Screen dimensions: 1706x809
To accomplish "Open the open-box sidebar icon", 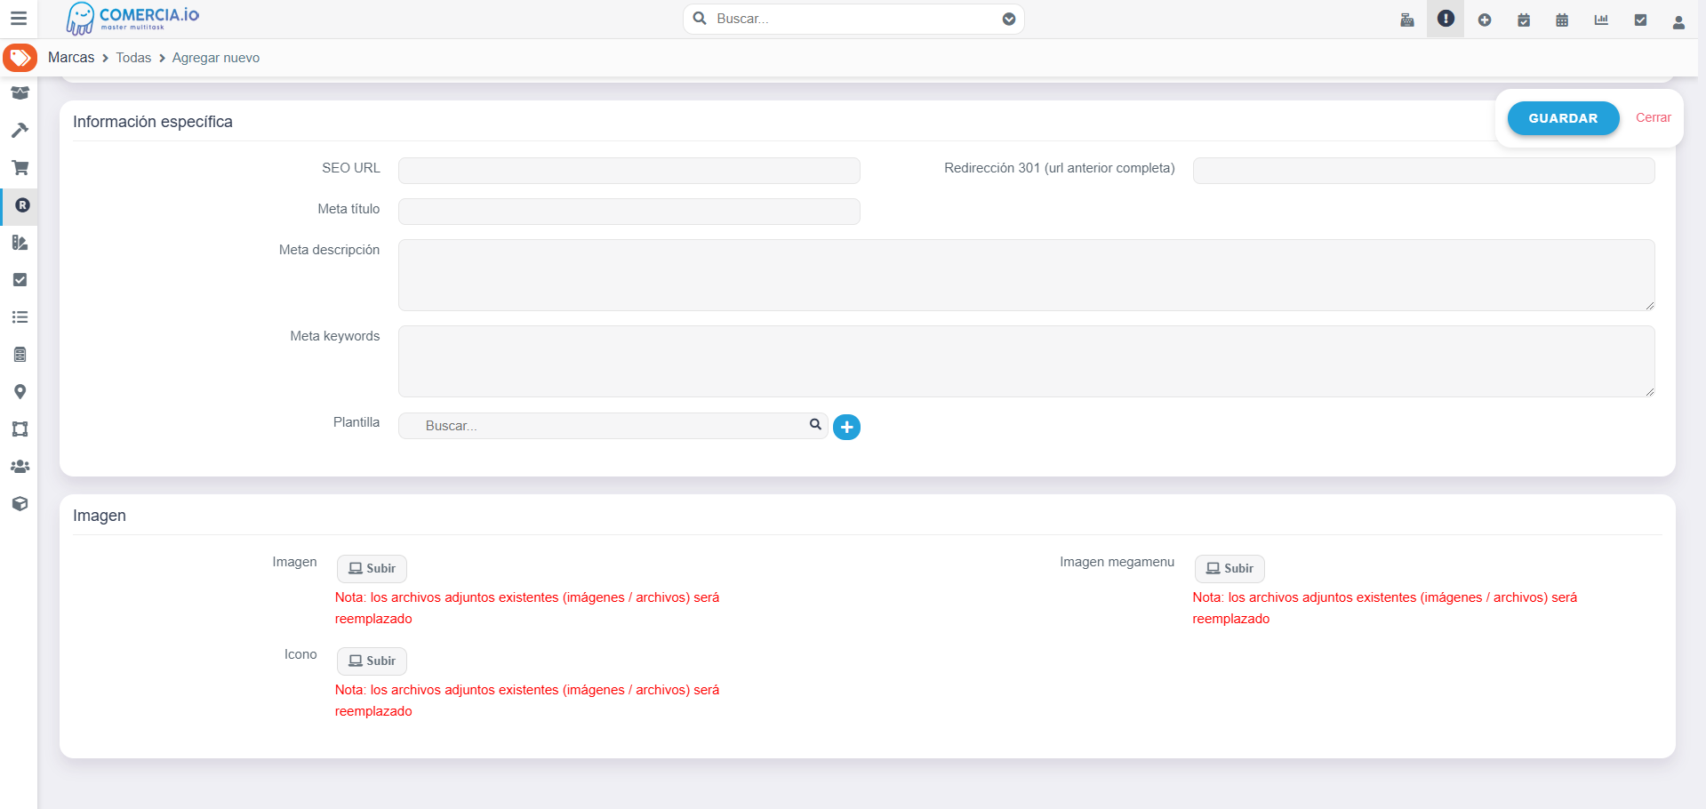I will (x=20, y=92).
